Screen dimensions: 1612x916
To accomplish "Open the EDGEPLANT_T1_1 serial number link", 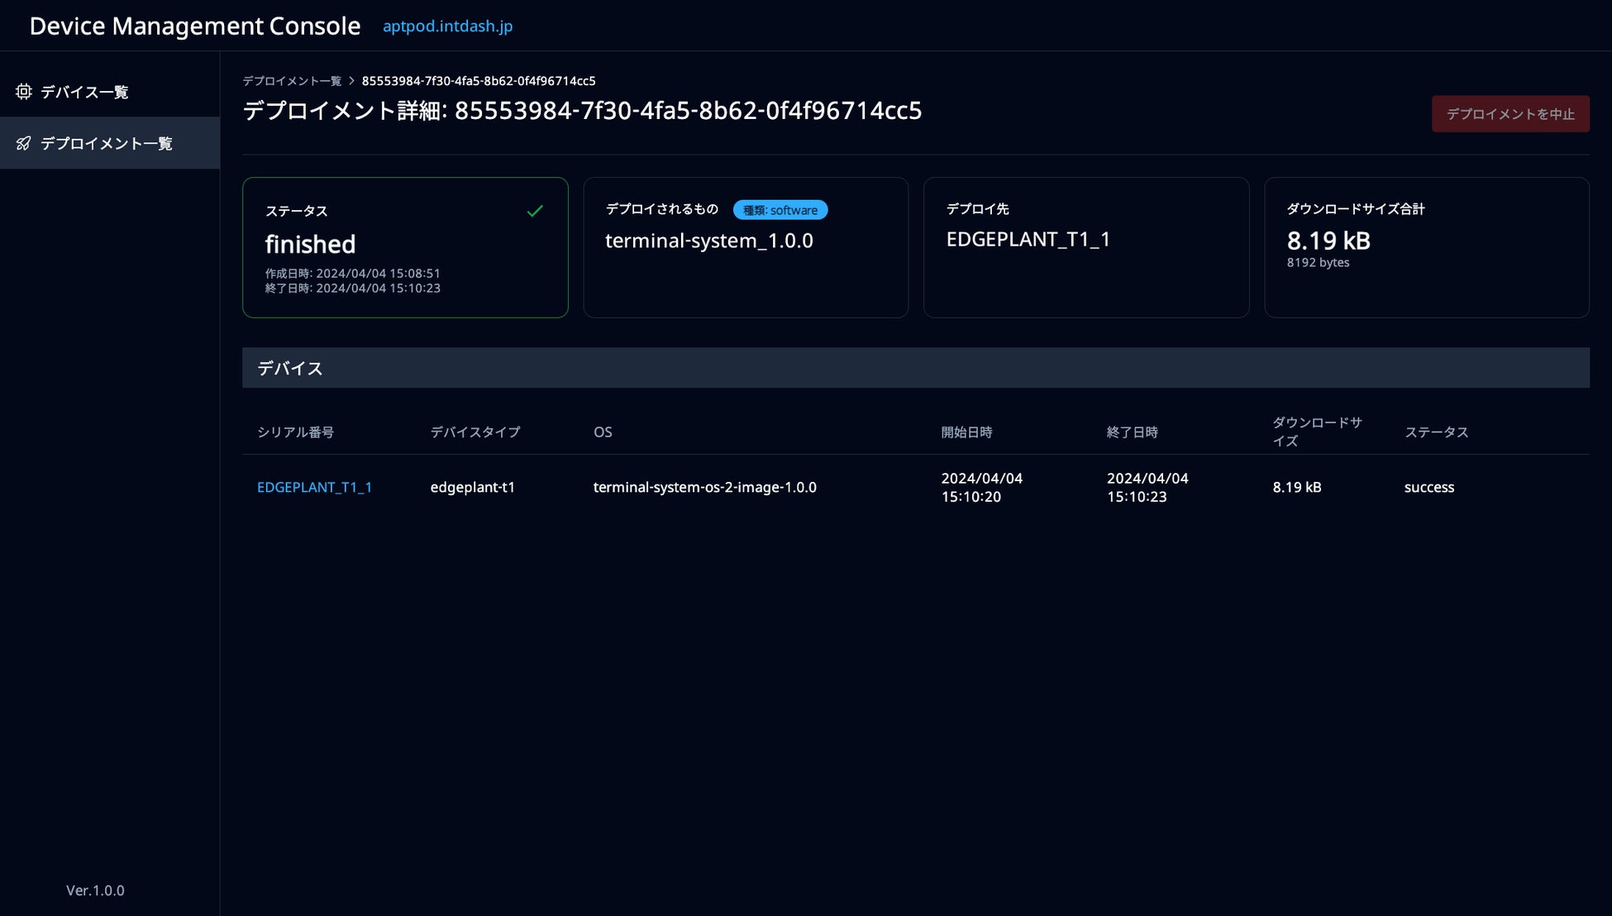I will pyautogui.click(x=314, y=487).
